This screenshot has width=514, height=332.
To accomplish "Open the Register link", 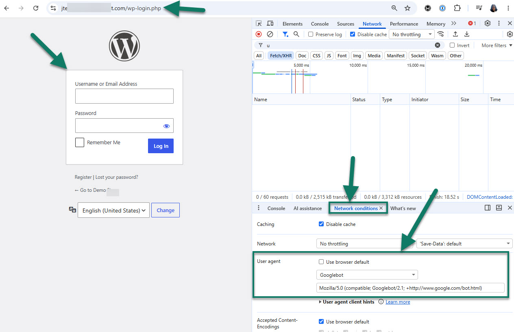I will [x=83, y=177].
